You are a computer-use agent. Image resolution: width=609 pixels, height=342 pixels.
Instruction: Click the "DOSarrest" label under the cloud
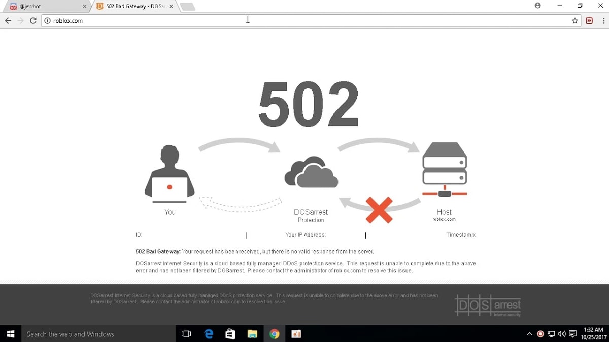pos(311,212)
